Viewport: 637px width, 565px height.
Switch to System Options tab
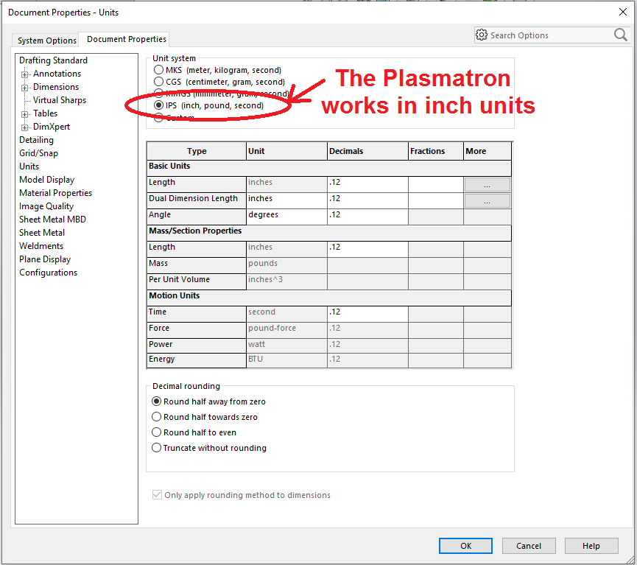[x=47, y=41]
